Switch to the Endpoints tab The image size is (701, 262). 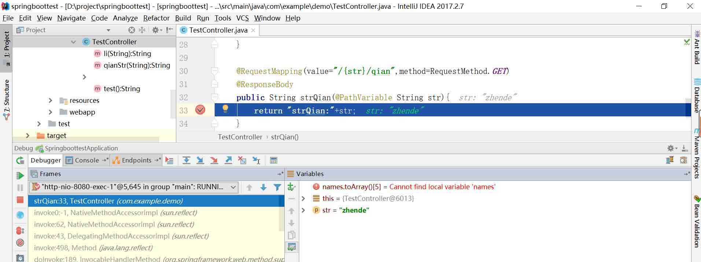pos(137,160)
